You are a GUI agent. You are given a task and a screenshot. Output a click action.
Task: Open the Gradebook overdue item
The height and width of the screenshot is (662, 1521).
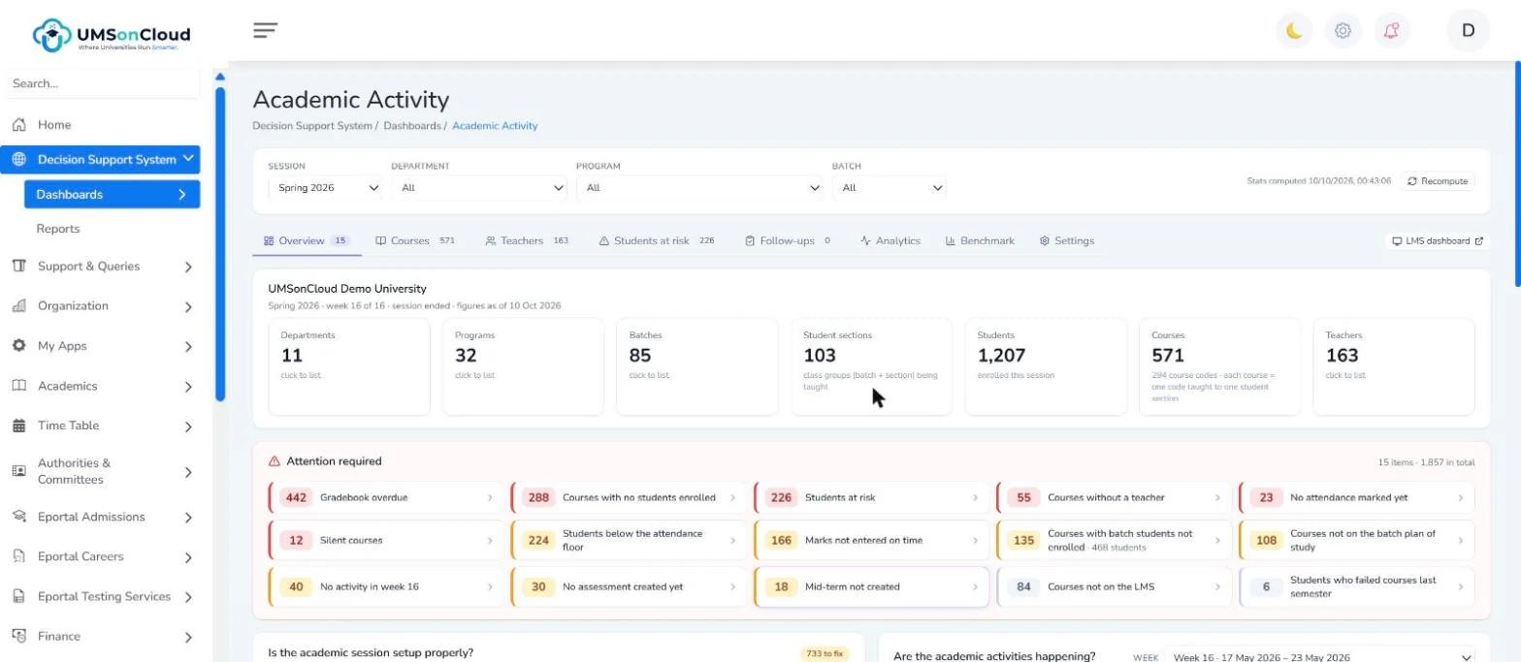coord(386,497)
